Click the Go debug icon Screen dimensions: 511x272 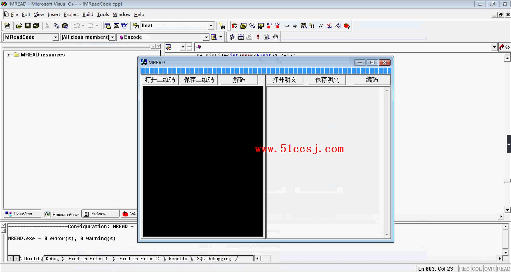pos(267,37)
